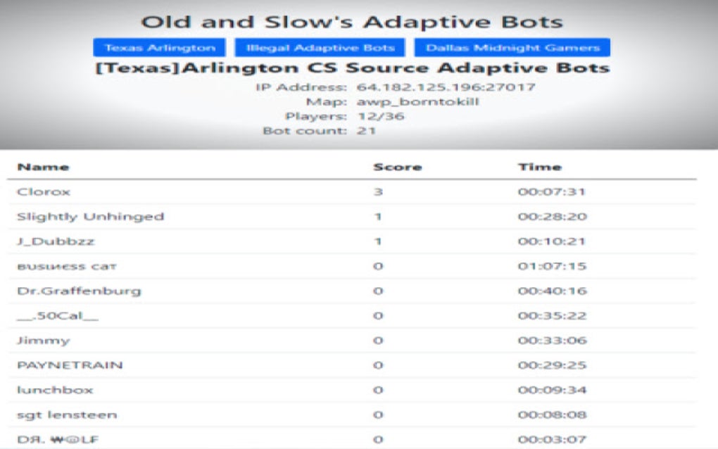The image size is (718, 449).
Task: Select the Dallas Midnight Gamers button
Action: pyautogui.click(x=512, y=48)
